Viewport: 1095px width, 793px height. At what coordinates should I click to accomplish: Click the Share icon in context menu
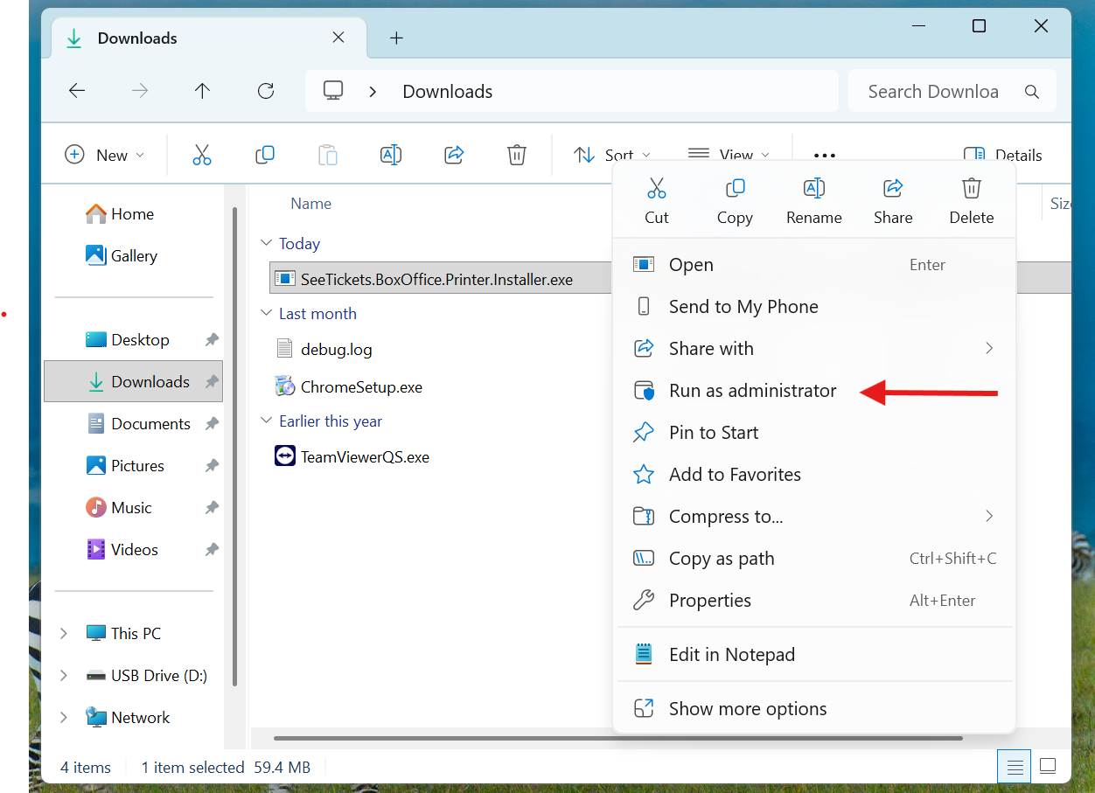coord(892,189)
